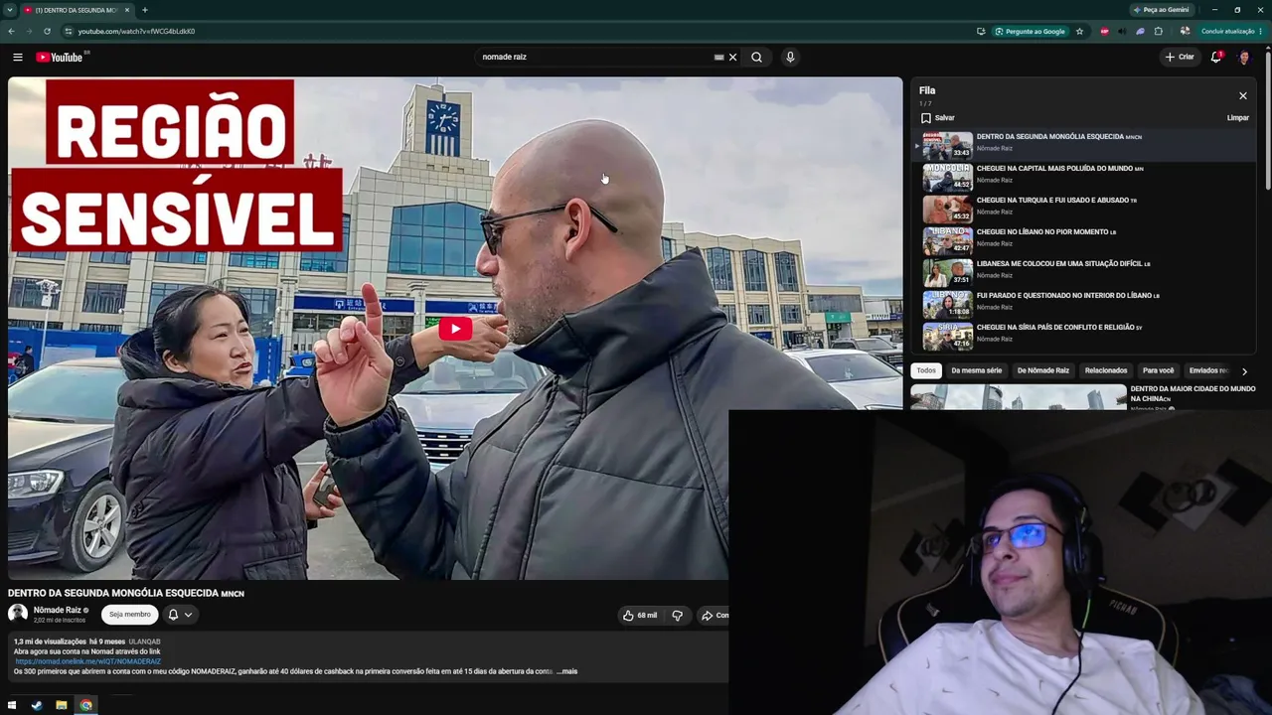Image resolution: width=1272 pixels, height=715 pixels.
Task: Select the Relacionados chip
Action: pos(1106,371)
